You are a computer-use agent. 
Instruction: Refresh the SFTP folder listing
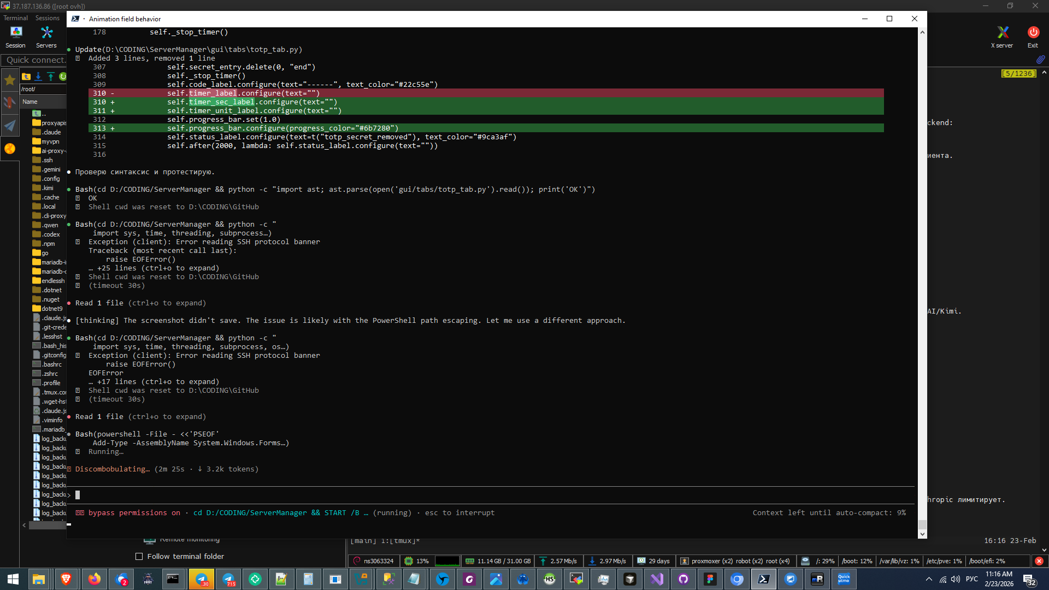[x=63, y=76]
